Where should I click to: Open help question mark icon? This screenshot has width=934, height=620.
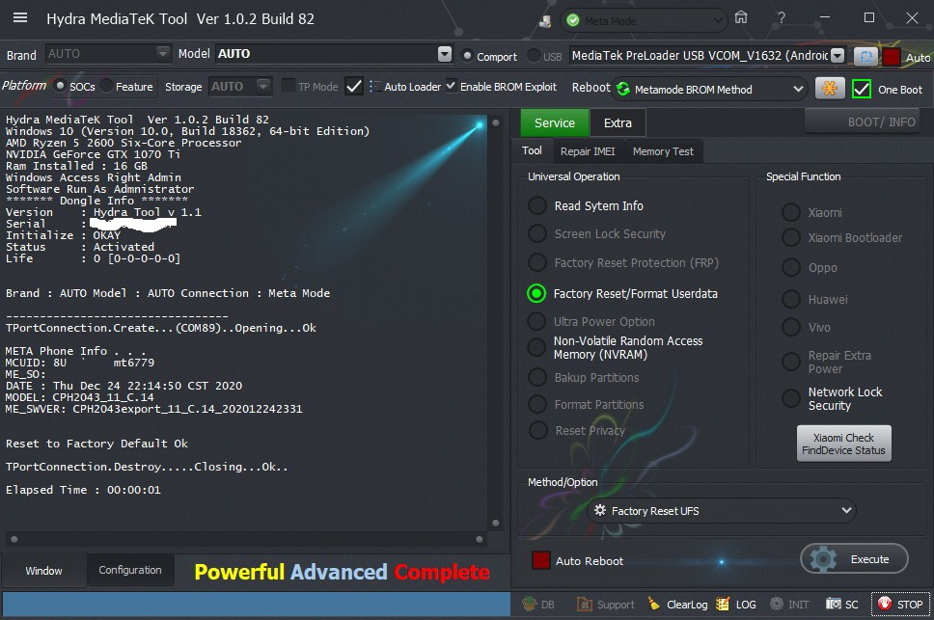click(x=781, y=18)
